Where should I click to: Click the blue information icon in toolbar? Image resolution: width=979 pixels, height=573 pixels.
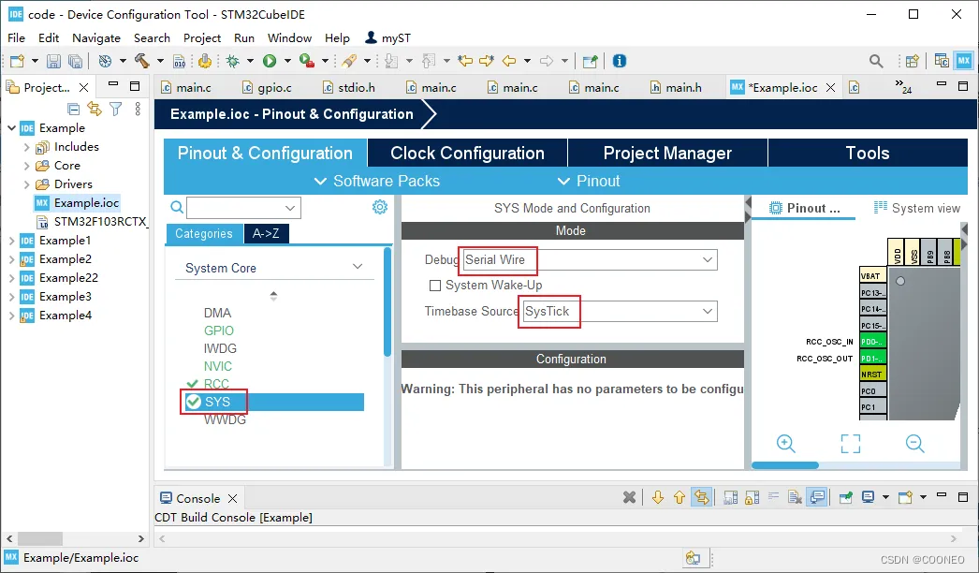tap(620, 61)
